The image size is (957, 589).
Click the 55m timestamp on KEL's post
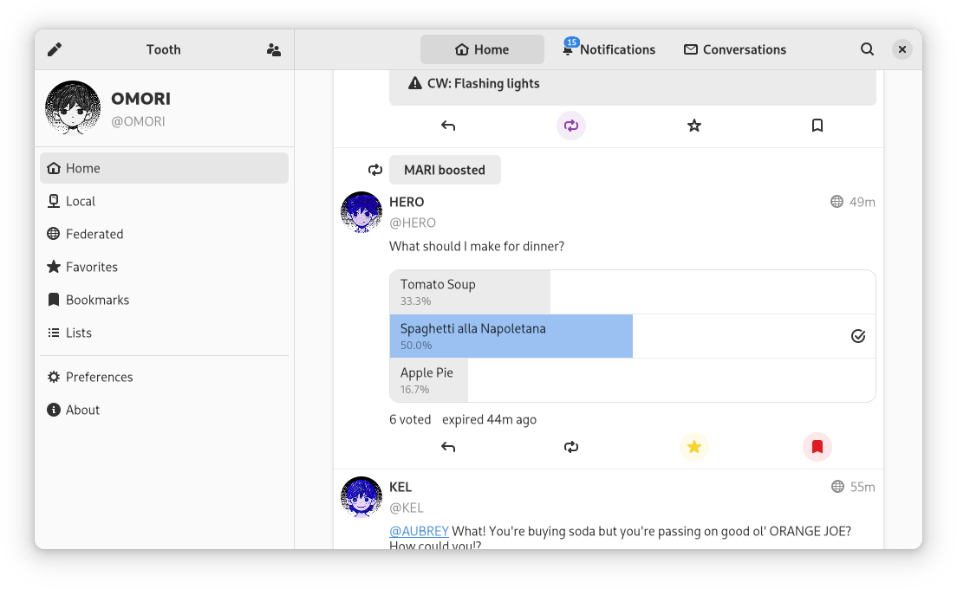(x=863, y=487)
